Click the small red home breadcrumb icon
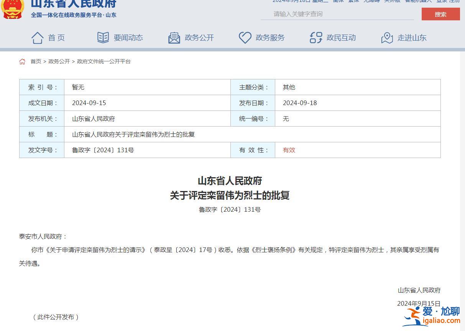This screenshot has height=331, width=465. [22, 61]
